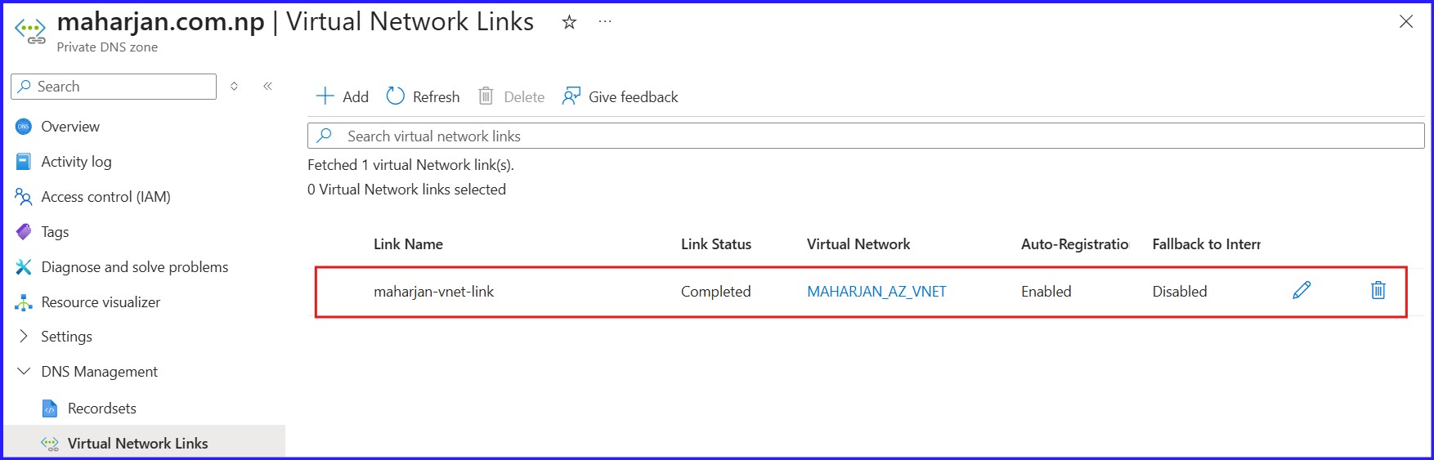This screenshot has width=1434, height=460.
Task: Click the Give feedback person icon
Action: [571, 96]
